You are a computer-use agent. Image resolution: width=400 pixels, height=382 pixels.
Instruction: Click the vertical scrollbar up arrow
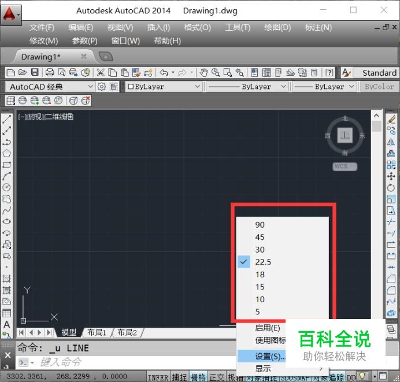tap(376, 116)
